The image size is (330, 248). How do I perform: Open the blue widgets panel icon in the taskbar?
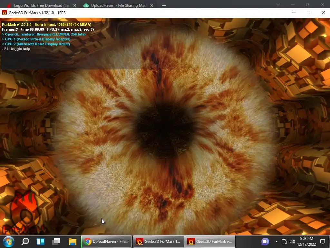[41, 242]
